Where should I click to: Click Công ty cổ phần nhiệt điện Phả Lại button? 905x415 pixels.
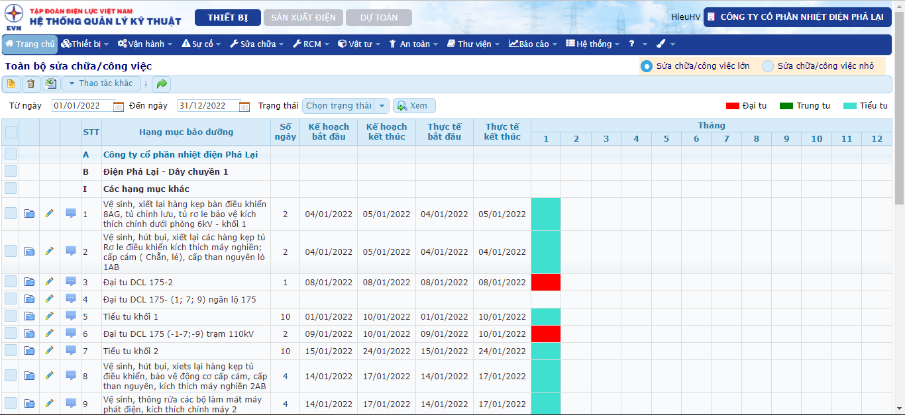click(x=797, y=17)
